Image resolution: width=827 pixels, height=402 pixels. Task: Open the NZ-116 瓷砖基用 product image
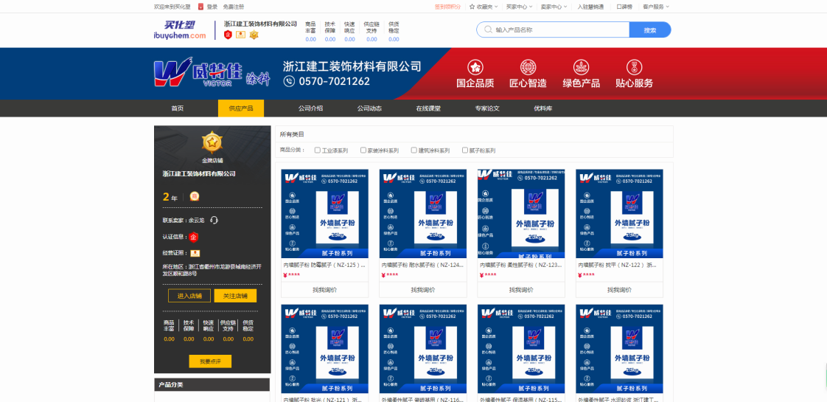click(423, 349)
